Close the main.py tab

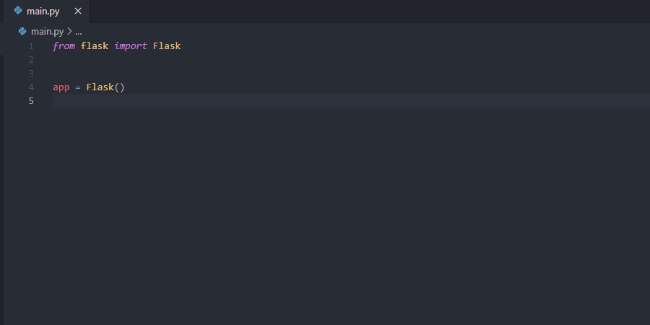tap(78, 11)
